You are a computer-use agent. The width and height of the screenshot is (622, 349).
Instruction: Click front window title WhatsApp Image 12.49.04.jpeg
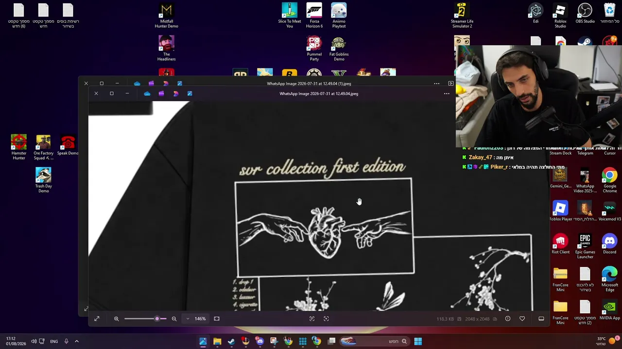pos(319,94)
